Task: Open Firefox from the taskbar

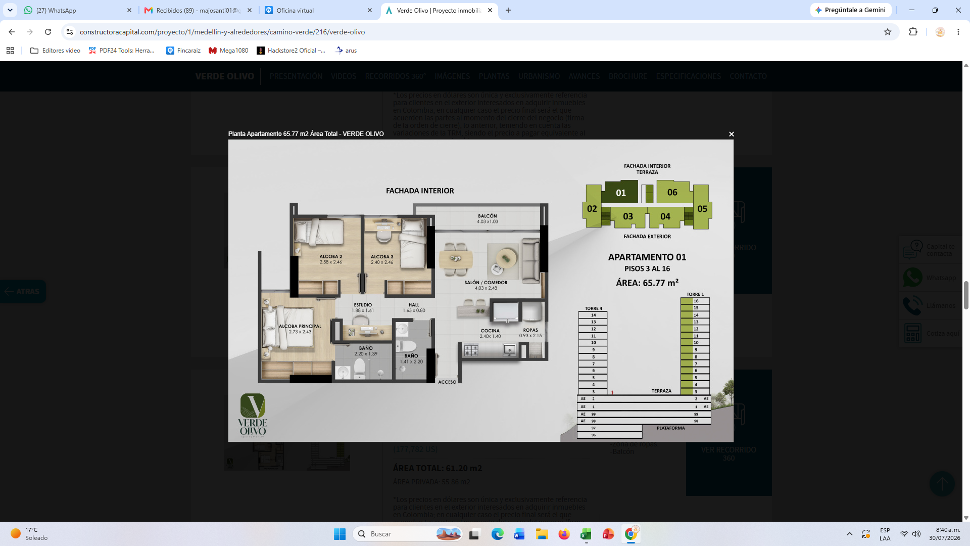Action: pyautogui.click(x=564, y=534)
